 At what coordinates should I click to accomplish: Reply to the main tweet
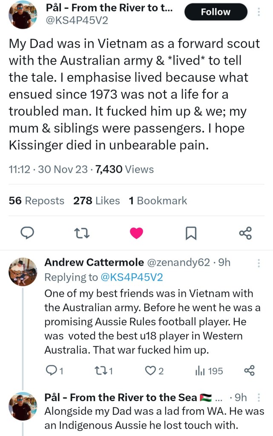[28, 233]
